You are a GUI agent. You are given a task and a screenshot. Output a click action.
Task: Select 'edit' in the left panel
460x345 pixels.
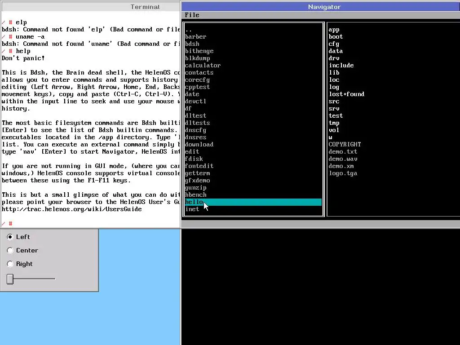point(192,152)
